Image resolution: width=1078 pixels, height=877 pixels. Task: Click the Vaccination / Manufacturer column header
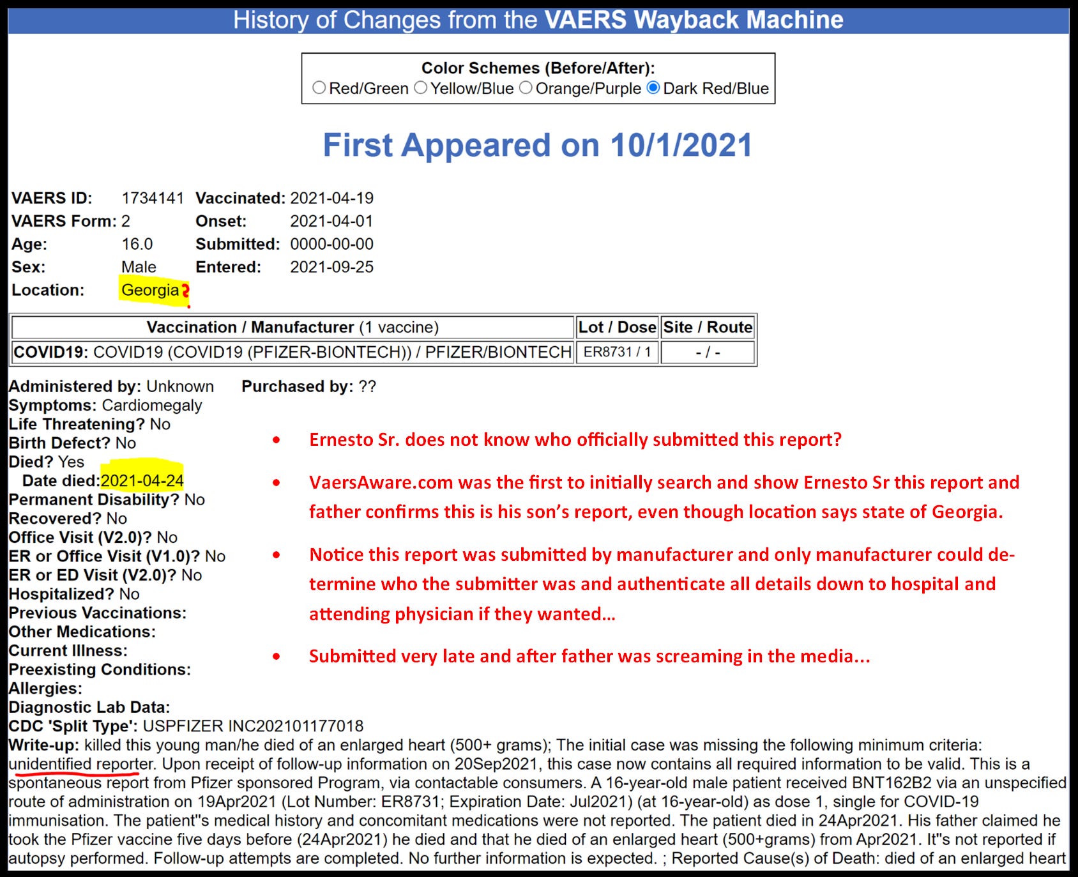point(292,327)
